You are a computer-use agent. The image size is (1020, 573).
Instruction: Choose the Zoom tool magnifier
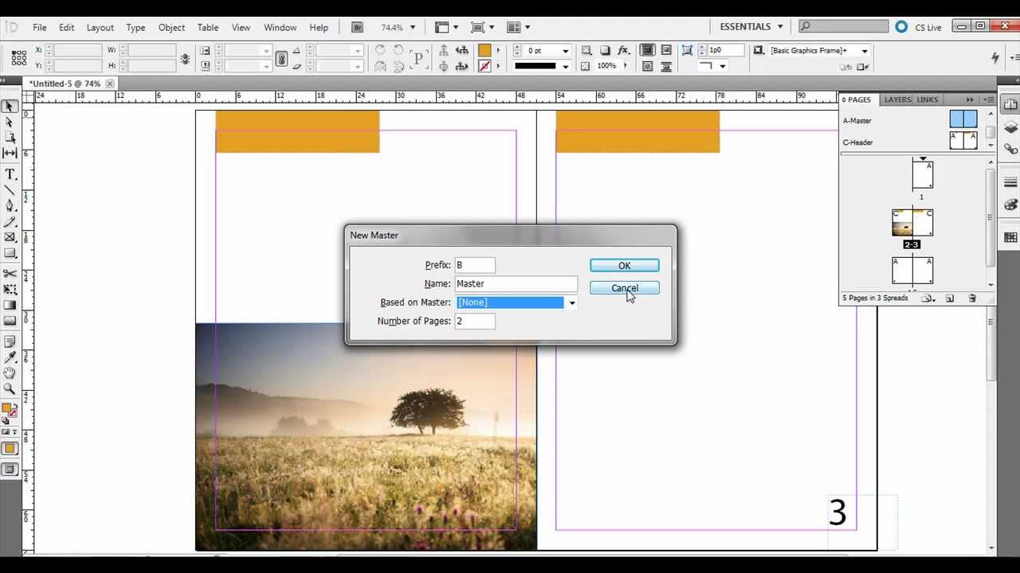coord(10,388)
